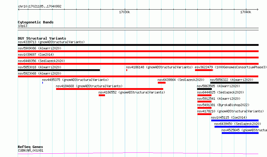Click the red bar under nsv6444825
The image size is (267, 157).
(204, 95)
